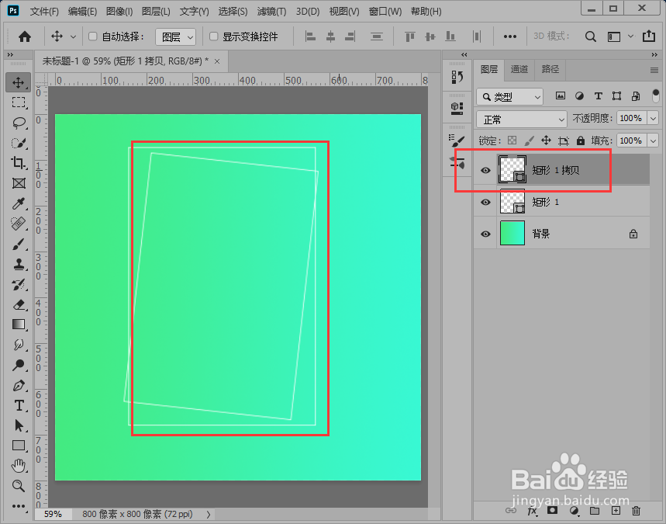The width and height of the screenshot is (666, 524).
Task: Select the Brush tool
Action: click(x=19, y=244)
